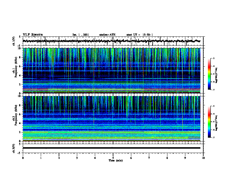Select the "Jan. 1, 2021" date text

[x=81, y=35]
